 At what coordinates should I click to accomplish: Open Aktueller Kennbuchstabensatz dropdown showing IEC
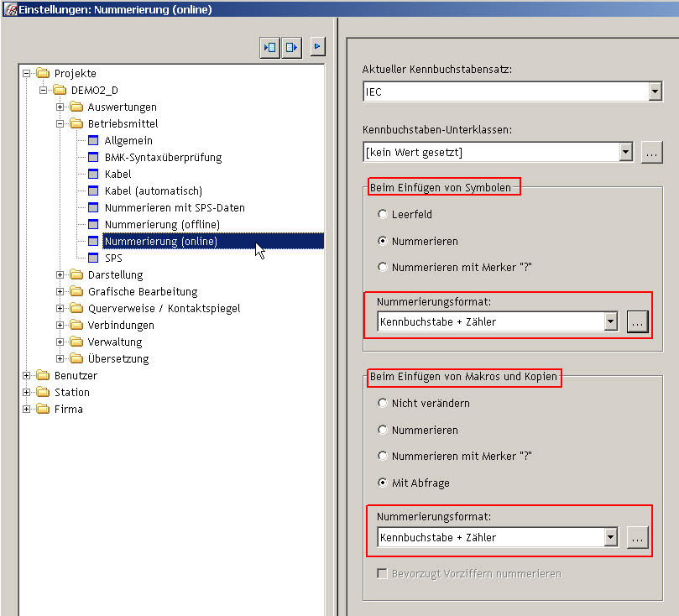(655, 91)
